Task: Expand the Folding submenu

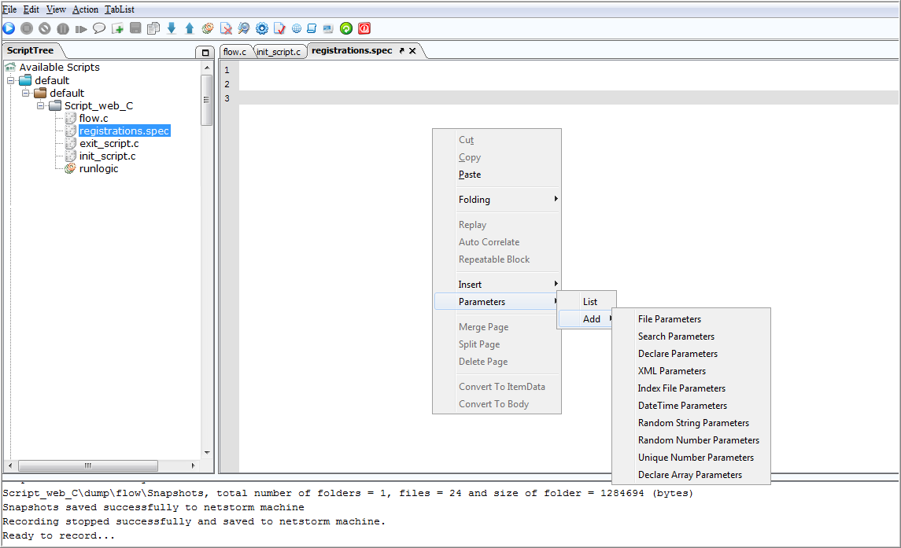Action: 497,200
